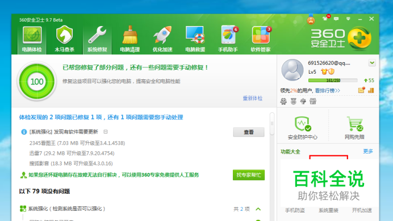Click the 161/250 experience progress bar
The height and width of the screenshot is (221, 393).
click(333, 80)
